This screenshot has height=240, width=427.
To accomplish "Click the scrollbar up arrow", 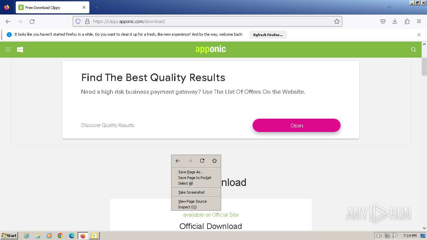I will (424, 44).
